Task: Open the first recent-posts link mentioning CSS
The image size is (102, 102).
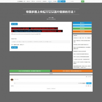Action: [x=82, y=38]
